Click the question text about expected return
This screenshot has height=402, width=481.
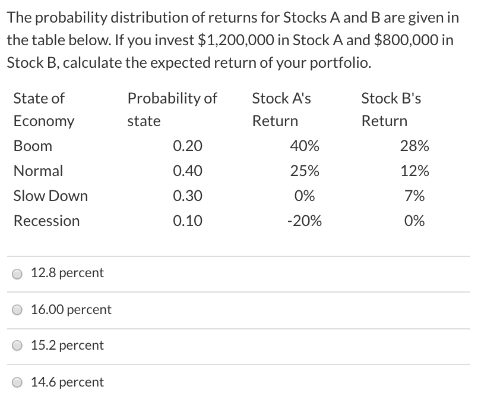(x=235, y=39)
